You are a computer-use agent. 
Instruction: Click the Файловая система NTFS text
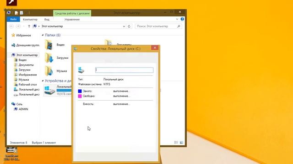(94, 84)
